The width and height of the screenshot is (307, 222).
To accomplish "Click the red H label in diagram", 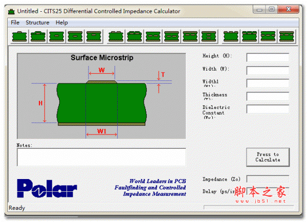I will tap(40, 103).
